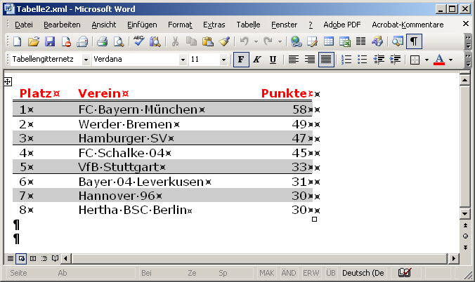Align text right
This screenshot has width=475, height=282.
(310, 60)
